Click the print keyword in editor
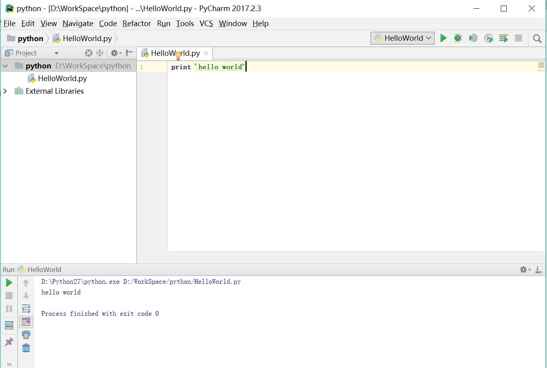547x368 pixels. 181,67
